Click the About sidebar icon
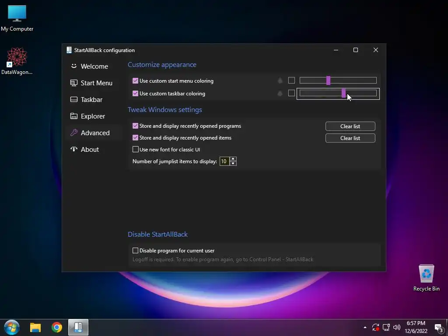Screen dimensions: 448x336 coord(73,149)
